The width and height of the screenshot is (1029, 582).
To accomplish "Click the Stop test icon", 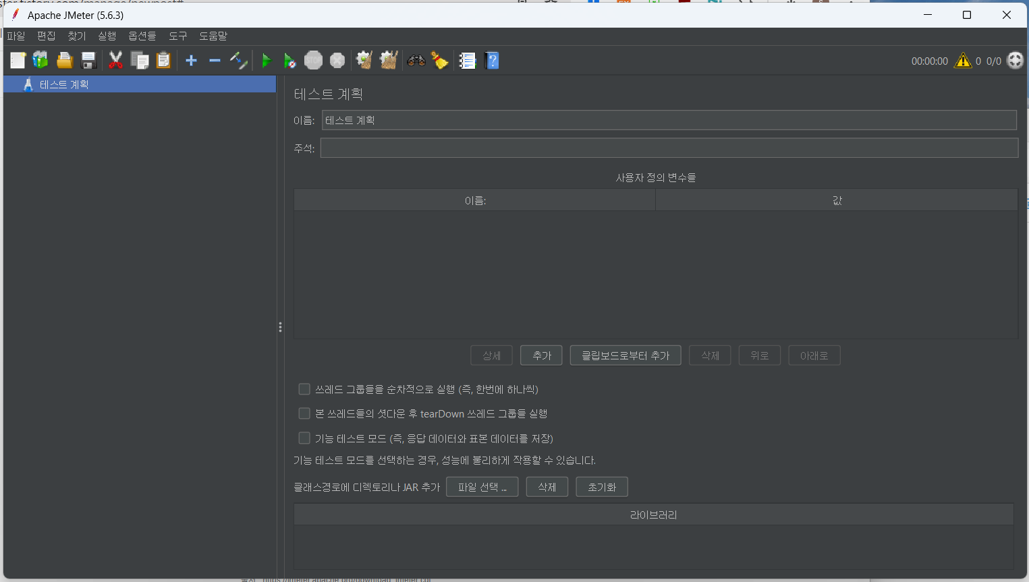I will click(x=314, y=61).
